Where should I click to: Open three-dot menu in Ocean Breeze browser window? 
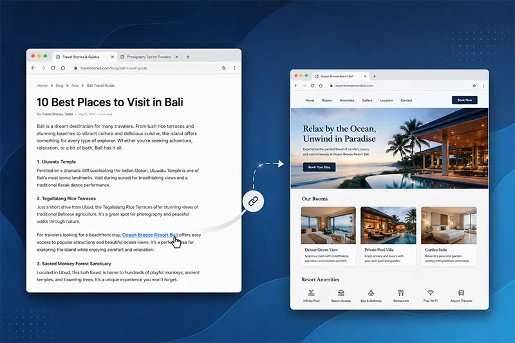[x=483, y=86]
